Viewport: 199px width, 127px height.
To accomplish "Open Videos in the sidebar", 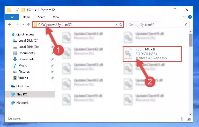I will coord(23,78).
